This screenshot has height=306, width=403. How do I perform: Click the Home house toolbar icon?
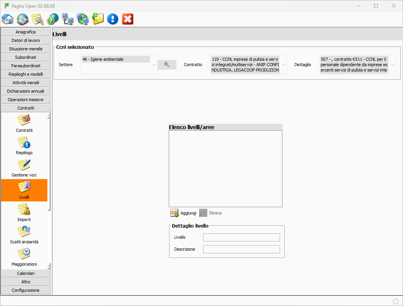tap(8, 19)
